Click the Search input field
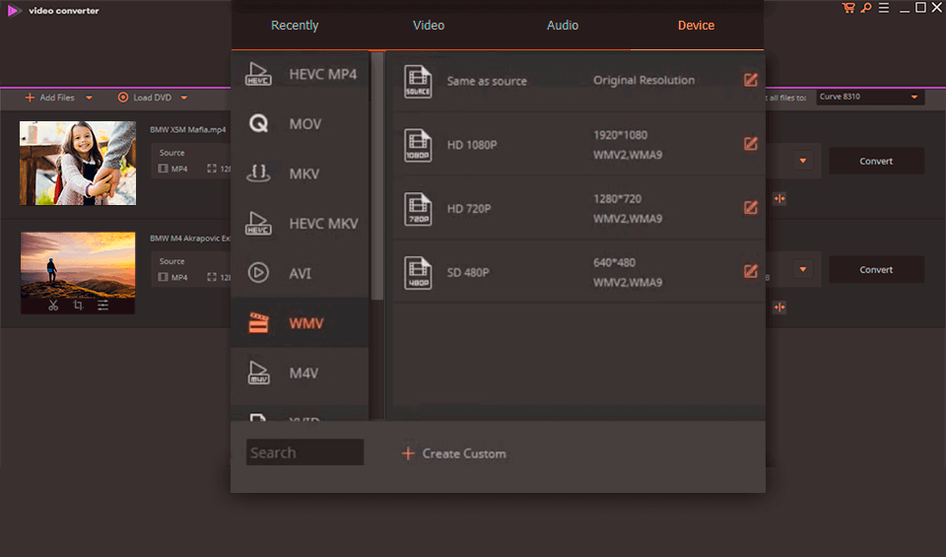Screen dimensions: 946x557 [x=304, y=453]
